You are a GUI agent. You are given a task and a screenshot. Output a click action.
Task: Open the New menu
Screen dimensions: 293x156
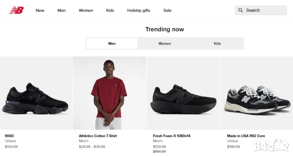tap(40, 10)
